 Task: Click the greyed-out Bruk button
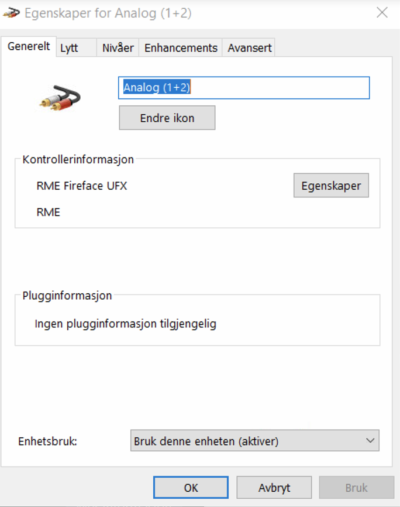[356, 487]
